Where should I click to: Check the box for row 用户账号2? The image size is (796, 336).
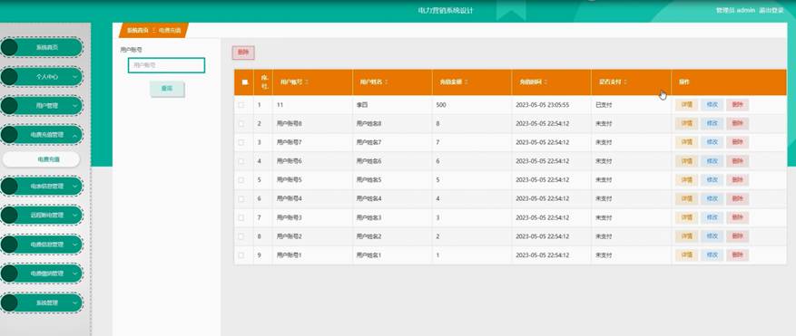[x=241, y=236]
